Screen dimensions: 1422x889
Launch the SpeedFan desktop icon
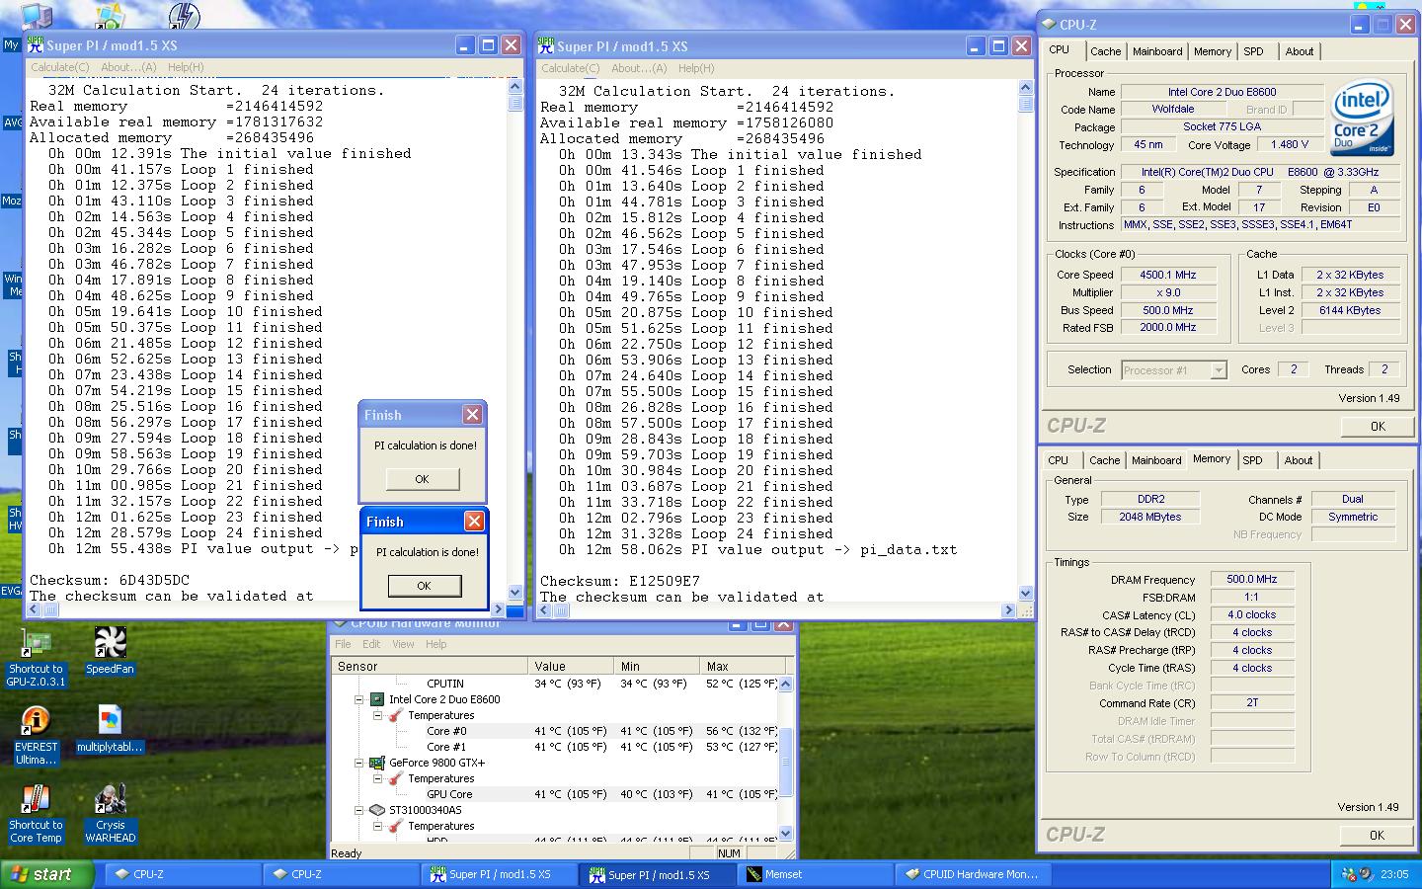tap(110, 645)
